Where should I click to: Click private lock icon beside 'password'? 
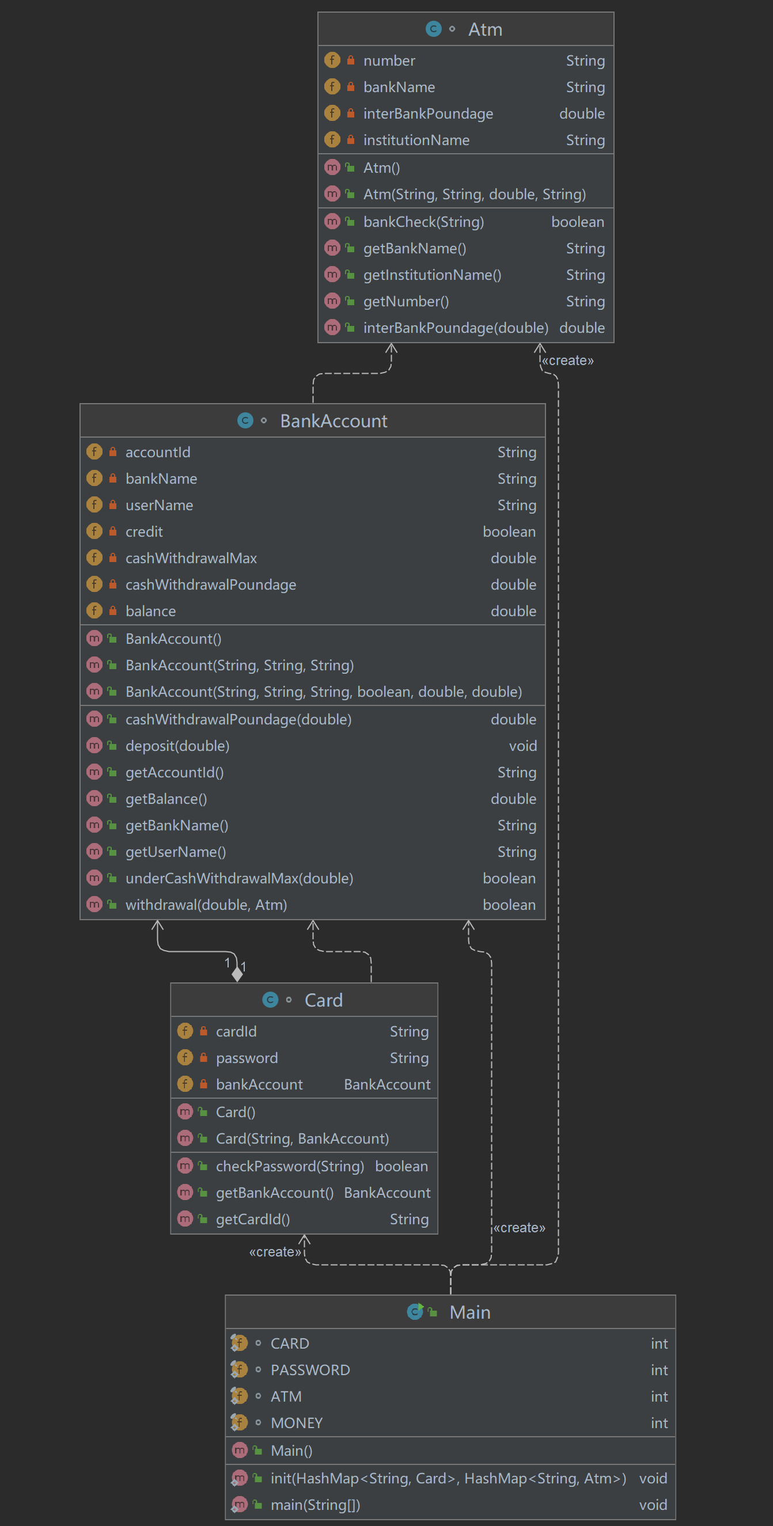(x=203, y=1057)
